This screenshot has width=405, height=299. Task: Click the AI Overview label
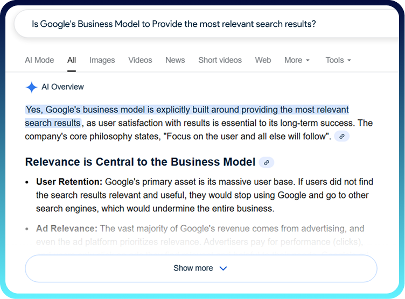point(62,87)
